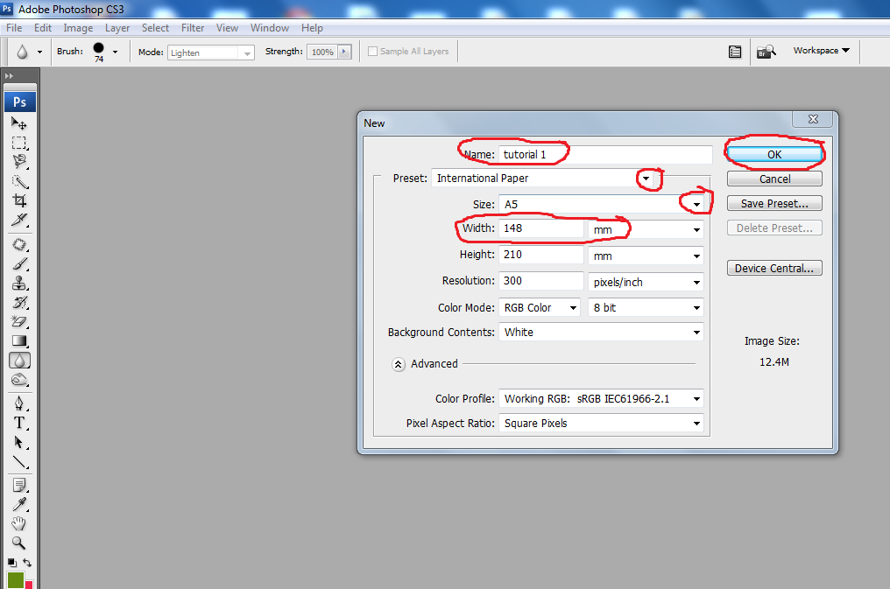Open the File menu
This screenshot has height=589, width=890.
coord(14,28)
